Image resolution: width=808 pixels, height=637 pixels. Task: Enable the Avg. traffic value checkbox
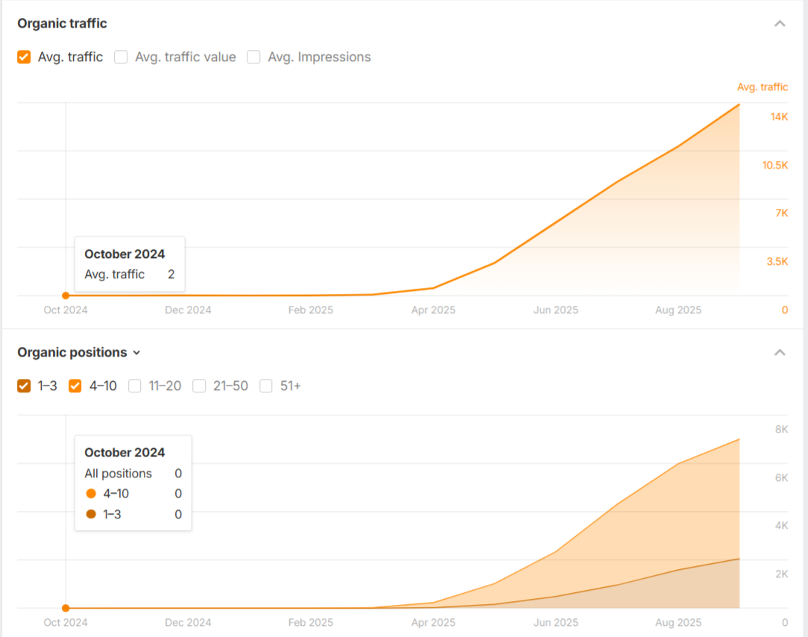tap(121, 57)
